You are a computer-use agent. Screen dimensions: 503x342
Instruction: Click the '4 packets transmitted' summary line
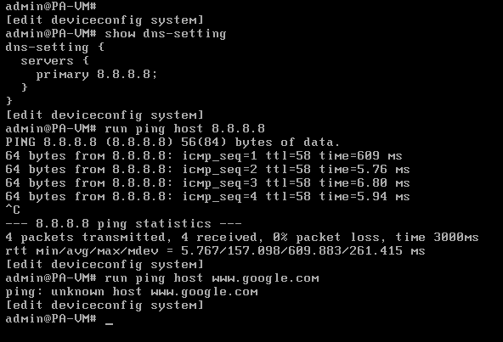(x=242, y=237)
